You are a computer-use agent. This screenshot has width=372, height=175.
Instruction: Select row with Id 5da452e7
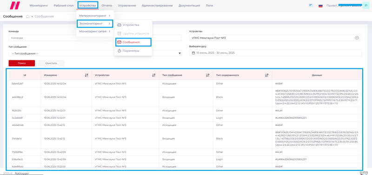185,84
